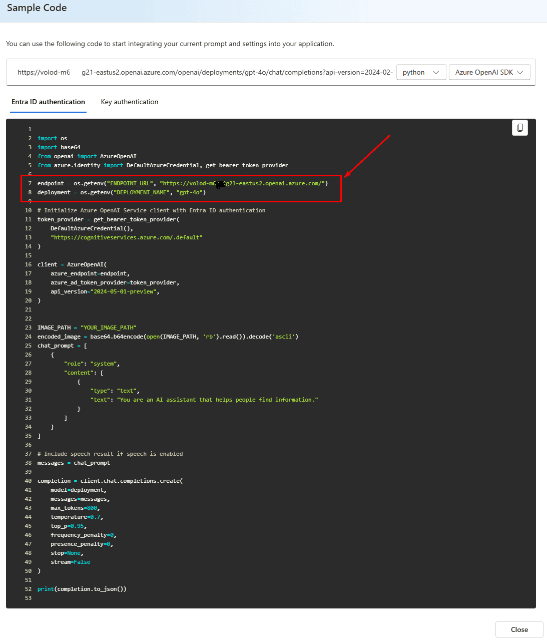Switch to the Entra ID authentication tab
Image resolution: width=547 pixels, height=641 pixels.
pos(49,102)
